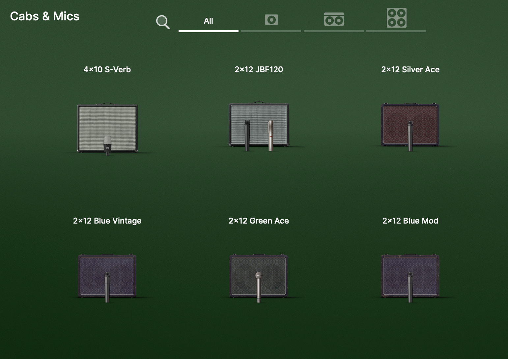The image size is (508, 359).
Task: Filter by four-speaker cabinet icon
Action: (396, 18)
